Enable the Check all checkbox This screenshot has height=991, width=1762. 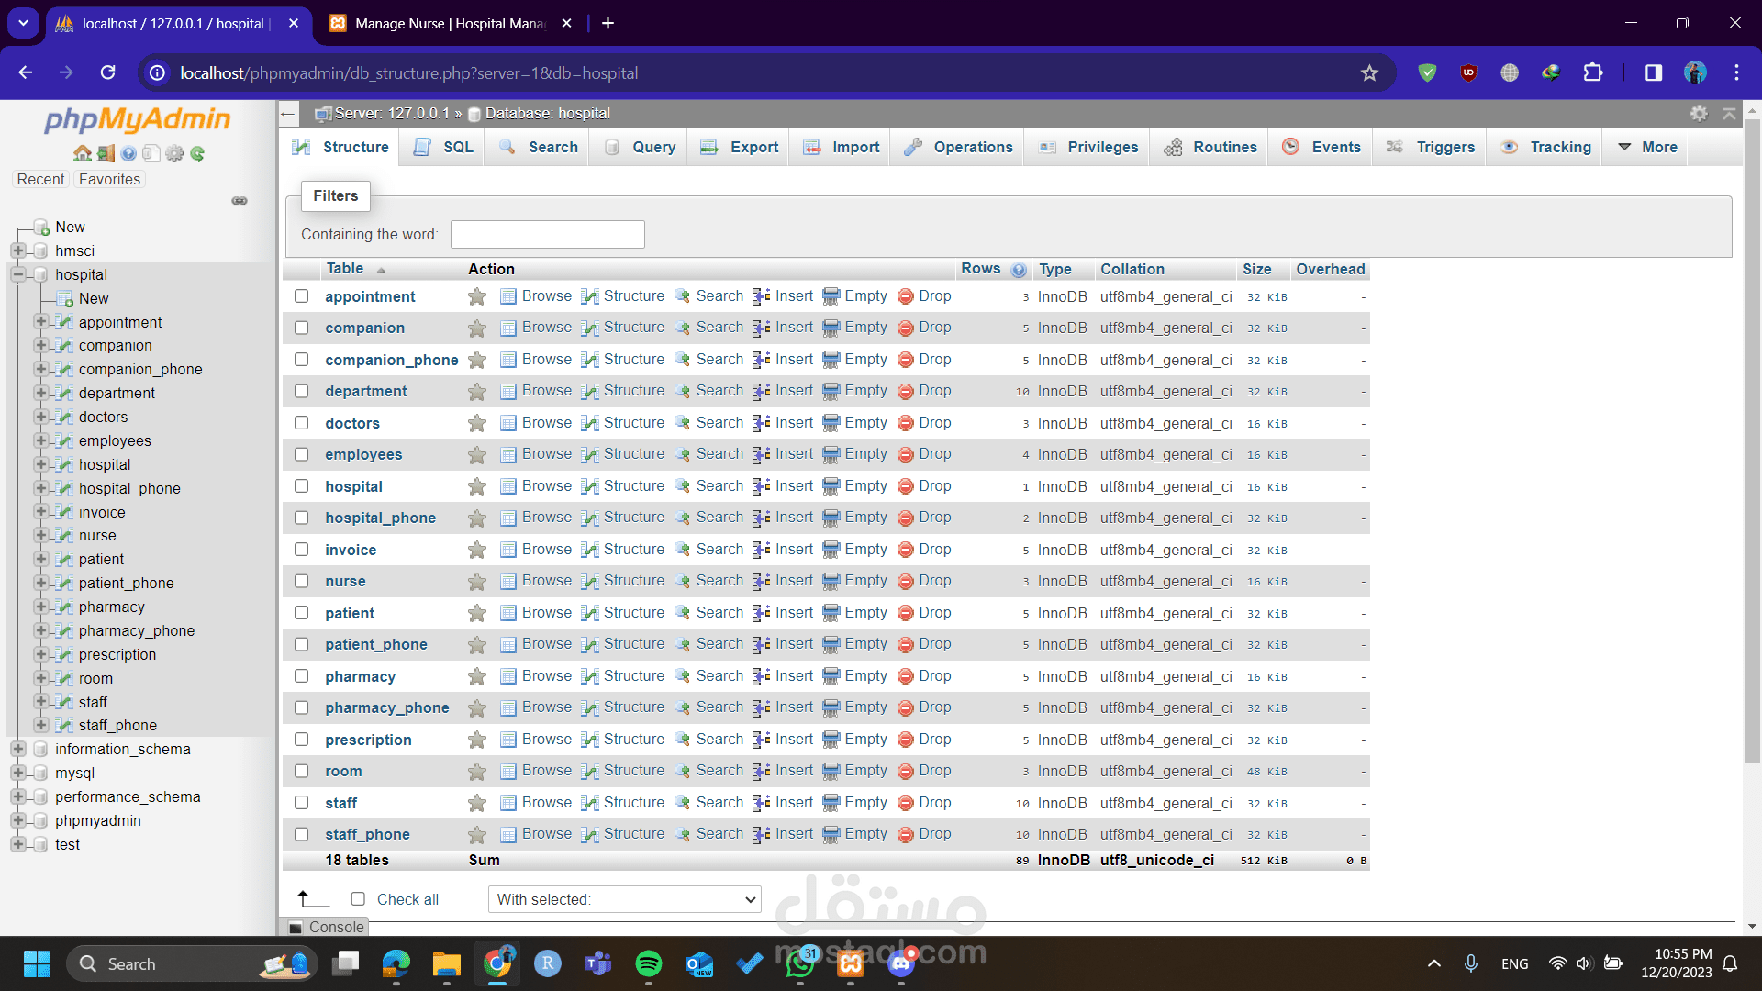point(358,899)
